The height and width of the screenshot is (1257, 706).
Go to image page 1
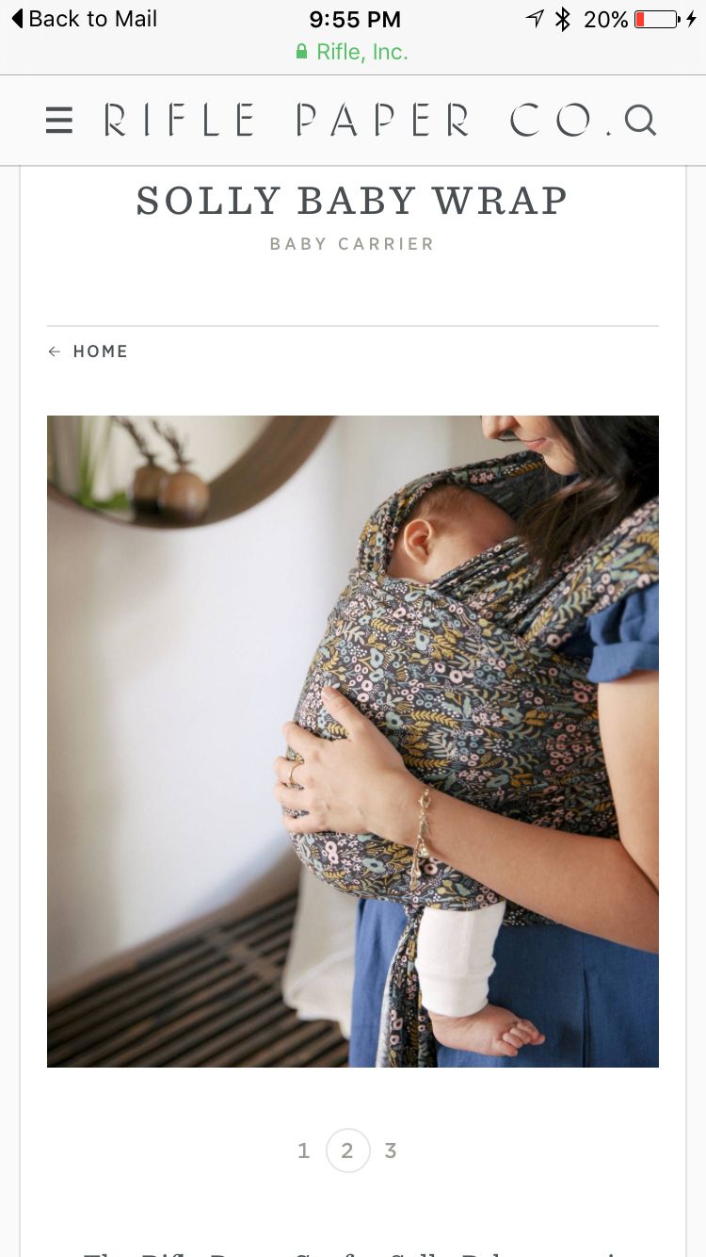[303, 1151]
